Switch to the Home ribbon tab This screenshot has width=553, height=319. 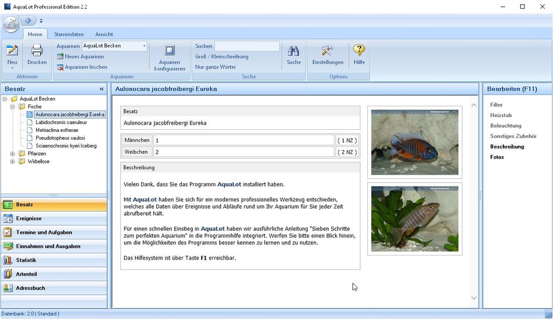pyautogui.click(x=35, y=34)
